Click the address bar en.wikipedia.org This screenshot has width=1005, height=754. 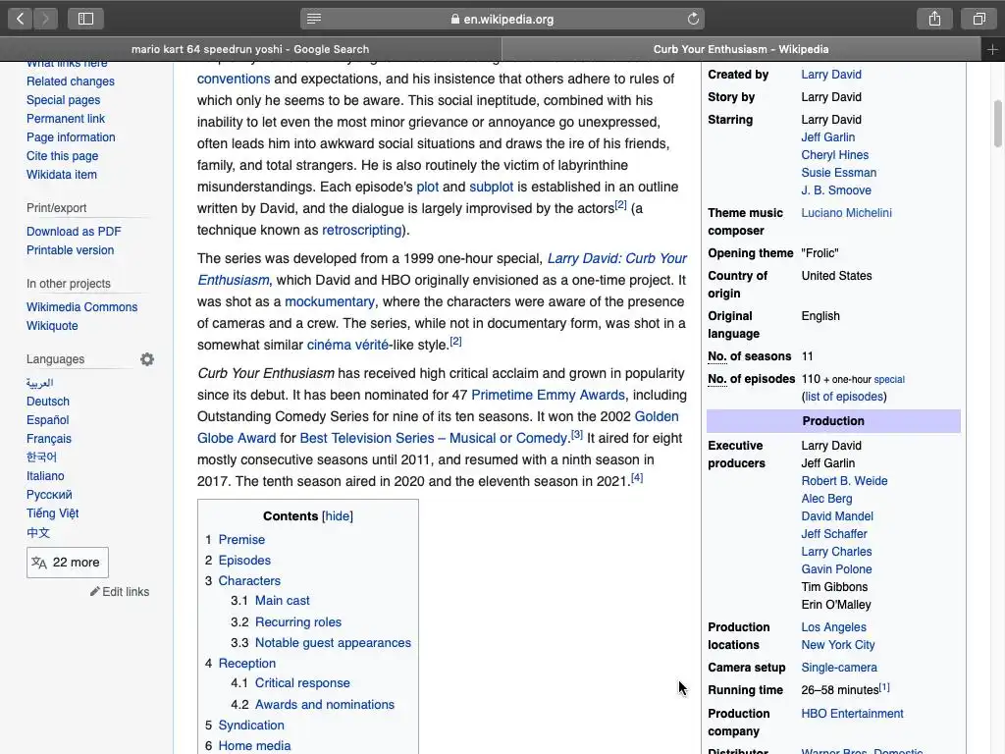(x=502, y=19)
